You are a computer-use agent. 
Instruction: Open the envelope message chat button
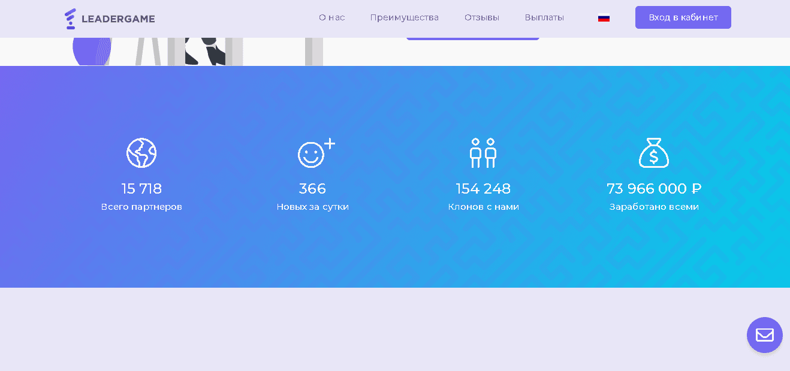[x=764, y=335]
